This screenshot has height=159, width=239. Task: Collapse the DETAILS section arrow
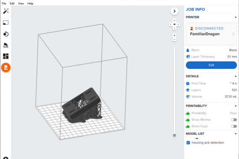click(x=235, y=76)
